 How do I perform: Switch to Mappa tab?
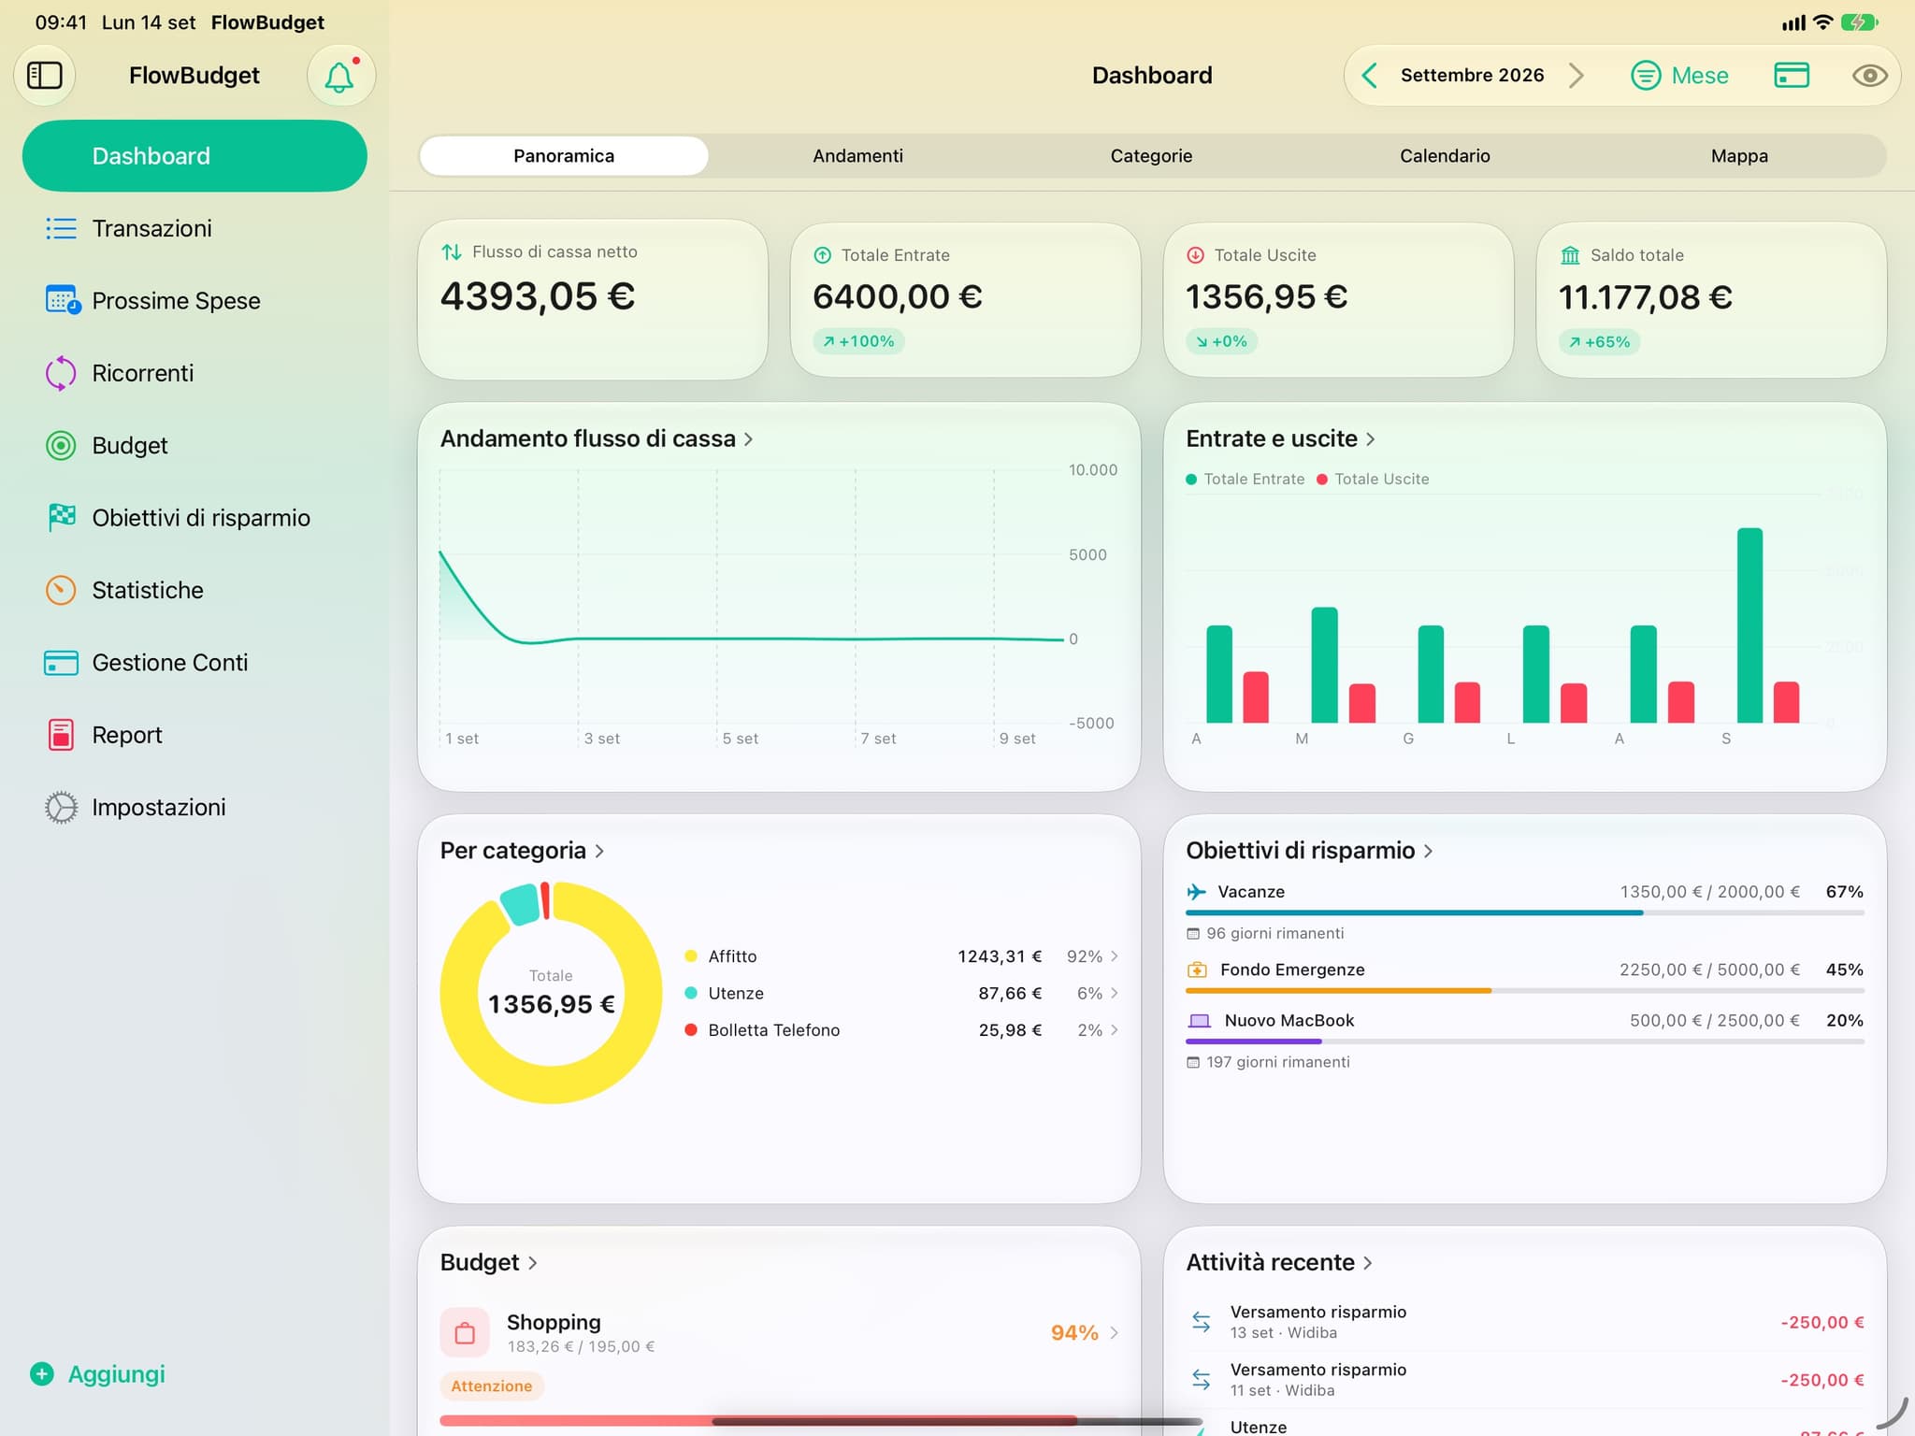point(1739,156)
